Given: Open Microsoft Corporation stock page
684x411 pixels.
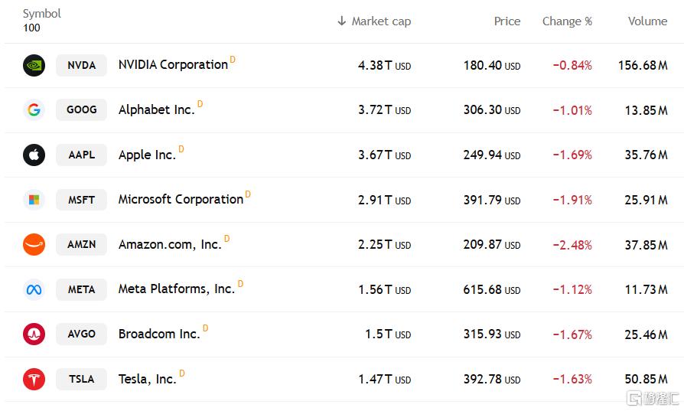Looking at the screenshot, I should (x=181, y=200).
